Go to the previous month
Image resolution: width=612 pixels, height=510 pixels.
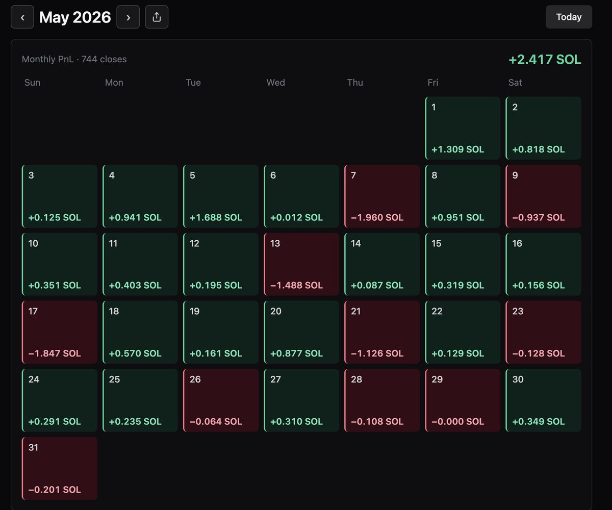point(22,17)
